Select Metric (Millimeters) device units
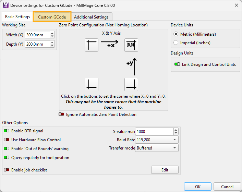This screenshot has width=242, height=192. pos(176,34)
